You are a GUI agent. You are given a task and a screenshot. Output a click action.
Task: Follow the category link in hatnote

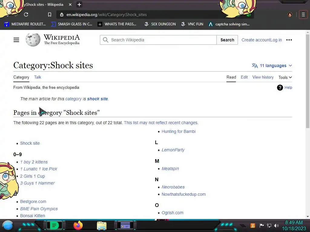click(74, 99)
